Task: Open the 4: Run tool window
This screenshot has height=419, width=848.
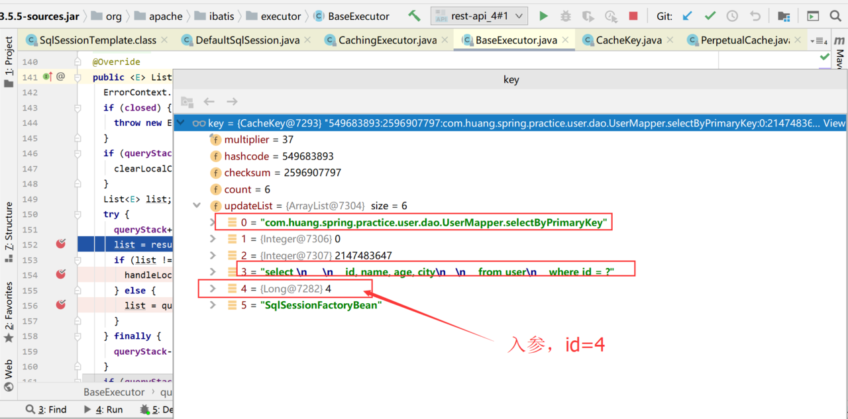Action: (103, 410)
